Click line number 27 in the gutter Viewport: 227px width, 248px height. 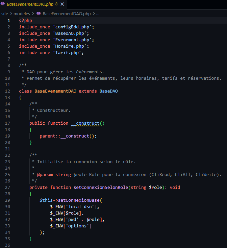click(x=8, y=187)
